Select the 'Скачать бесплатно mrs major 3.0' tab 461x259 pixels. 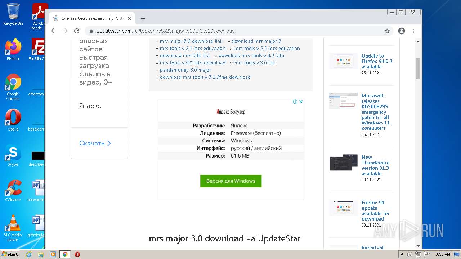point(92,18)
